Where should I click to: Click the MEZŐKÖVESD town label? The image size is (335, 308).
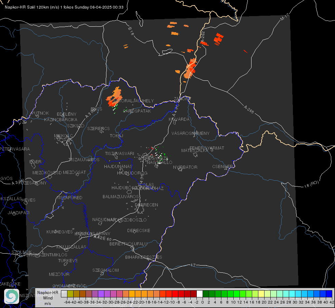pyautogui.click(x=47, y=172)
